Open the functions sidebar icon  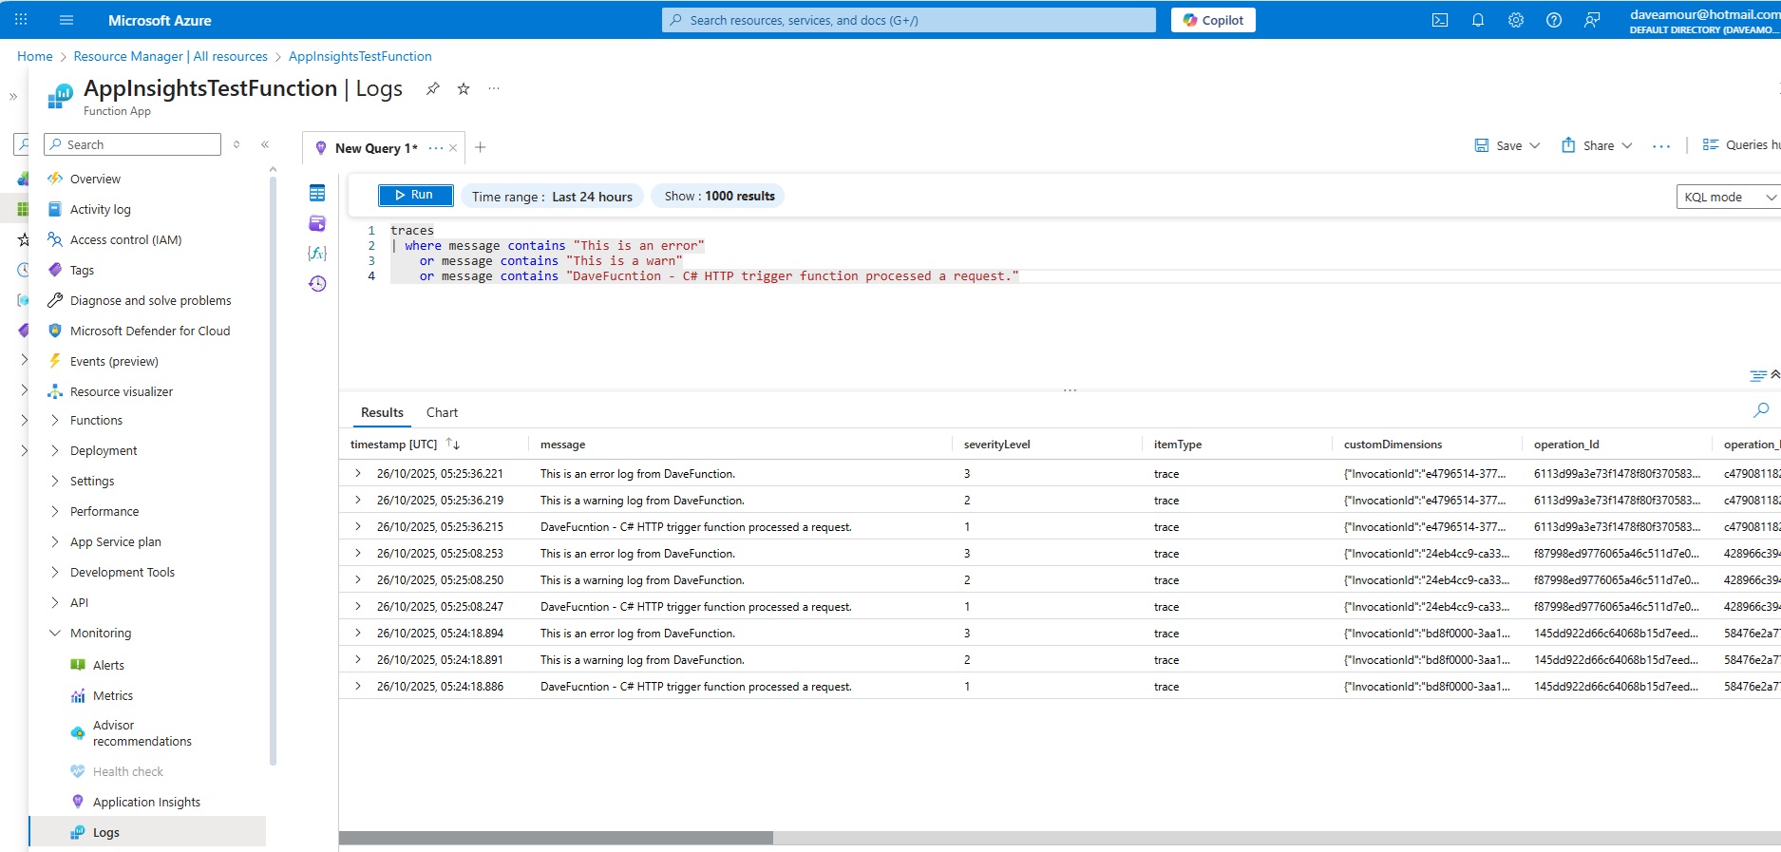pos(317,254)
